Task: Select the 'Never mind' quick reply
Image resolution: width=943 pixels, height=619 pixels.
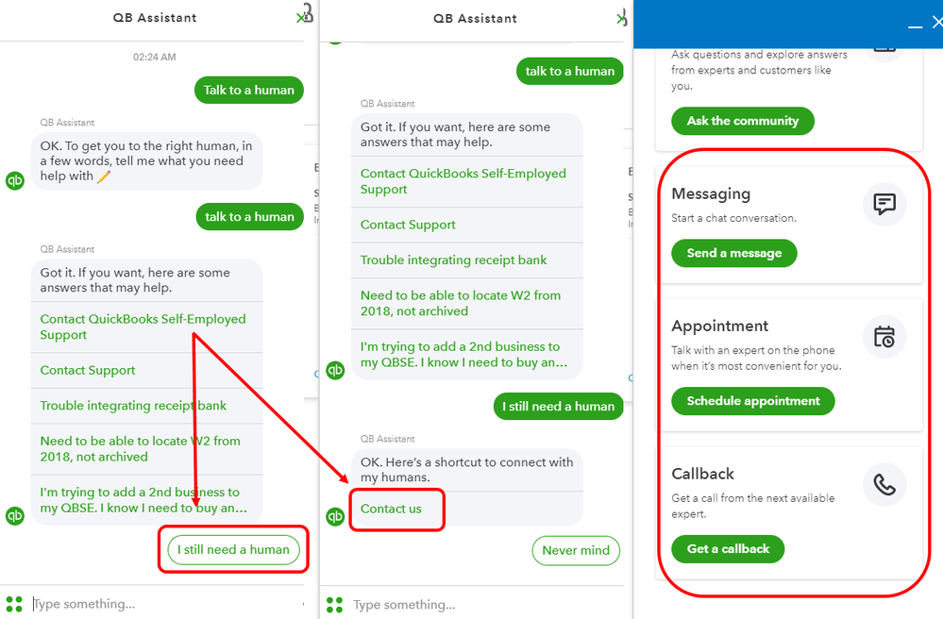Action: coord(576,550)
